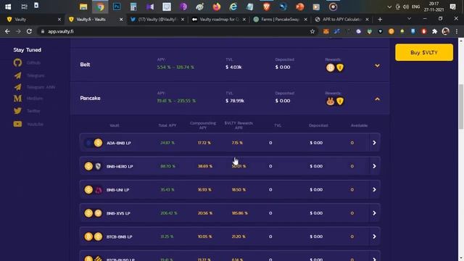
Task: Click the Telegram ANN text link
Action: (x=41, y=87)
